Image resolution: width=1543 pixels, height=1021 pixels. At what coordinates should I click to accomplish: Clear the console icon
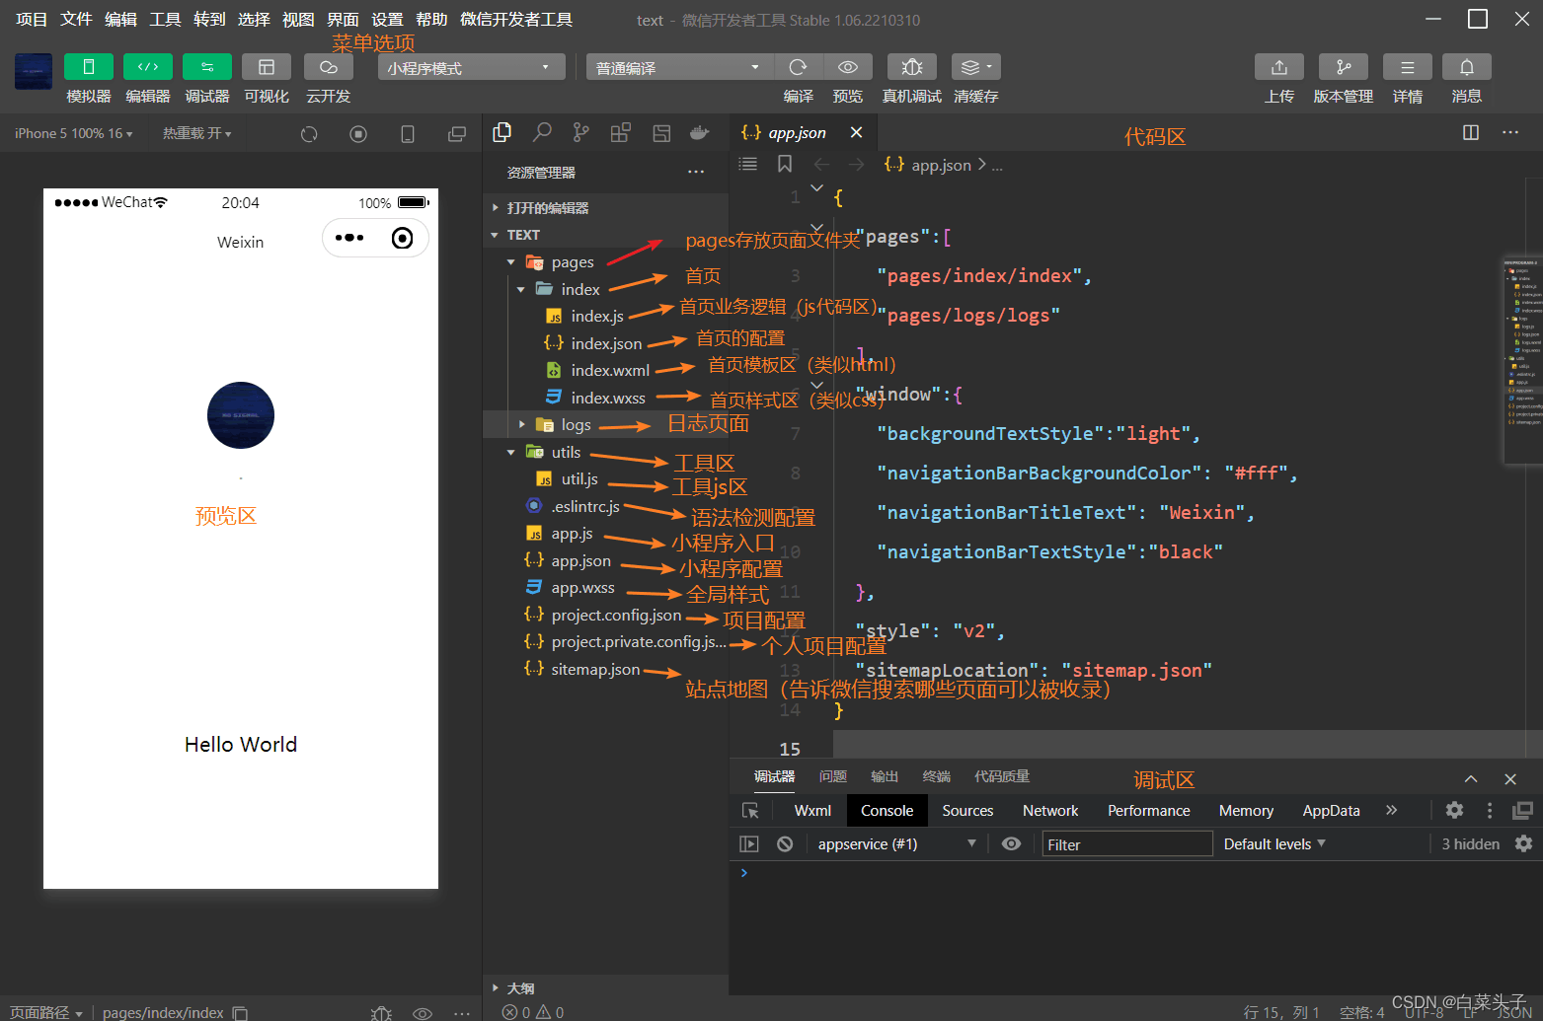pyautogui.click(x=785, y=843)
